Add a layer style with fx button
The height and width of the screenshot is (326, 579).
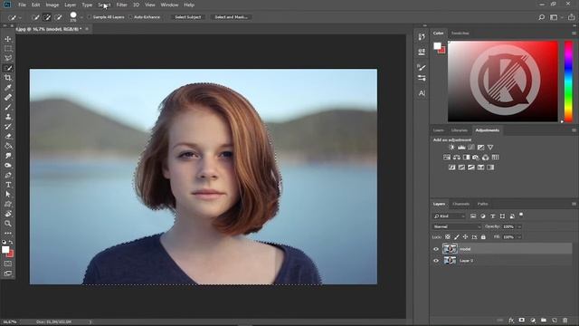[511, 320]
